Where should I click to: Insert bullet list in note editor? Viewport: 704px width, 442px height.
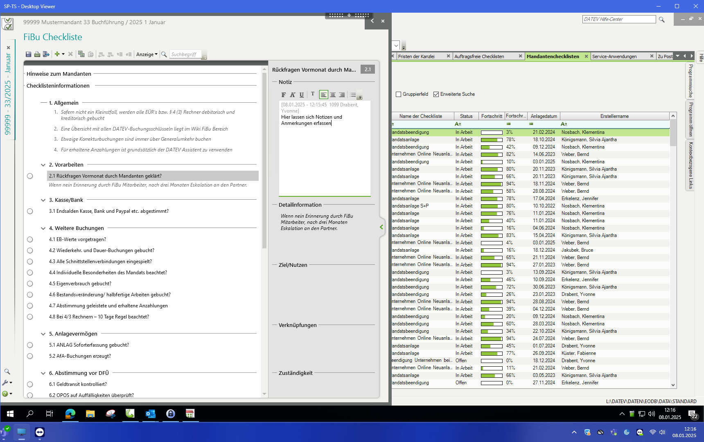pos(353,95)
